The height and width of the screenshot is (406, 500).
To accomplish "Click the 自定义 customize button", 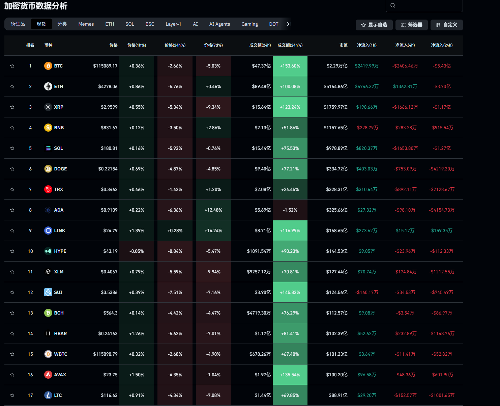I will click(447, 25).
